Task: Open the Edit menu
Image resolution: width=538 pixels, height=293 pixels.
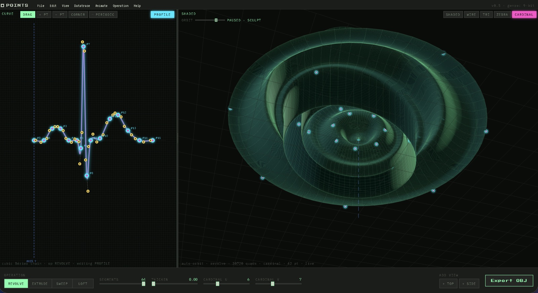Action: (53, 6)
